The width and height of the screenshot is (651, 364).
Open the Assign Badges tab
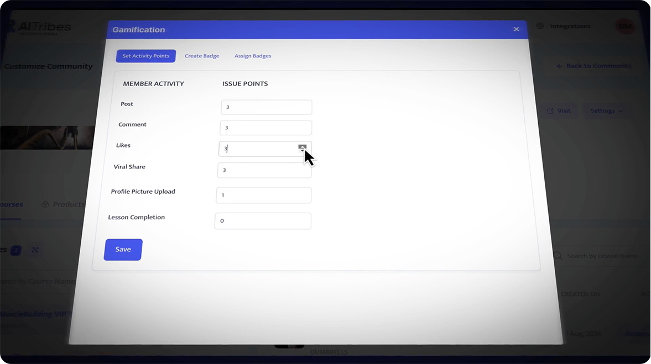coord(253,56)
